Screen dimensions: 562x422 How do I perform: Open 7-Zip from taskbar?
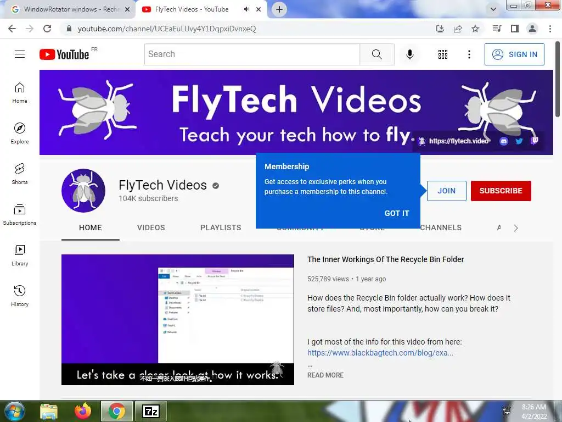[x=150, y=411]
